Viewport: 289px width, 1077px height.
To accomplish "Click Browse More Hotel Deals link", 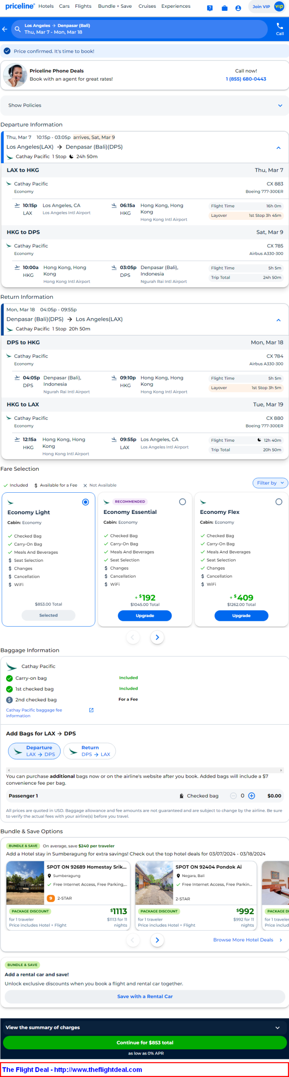I will pyautogui.click(x=243, y=940).
